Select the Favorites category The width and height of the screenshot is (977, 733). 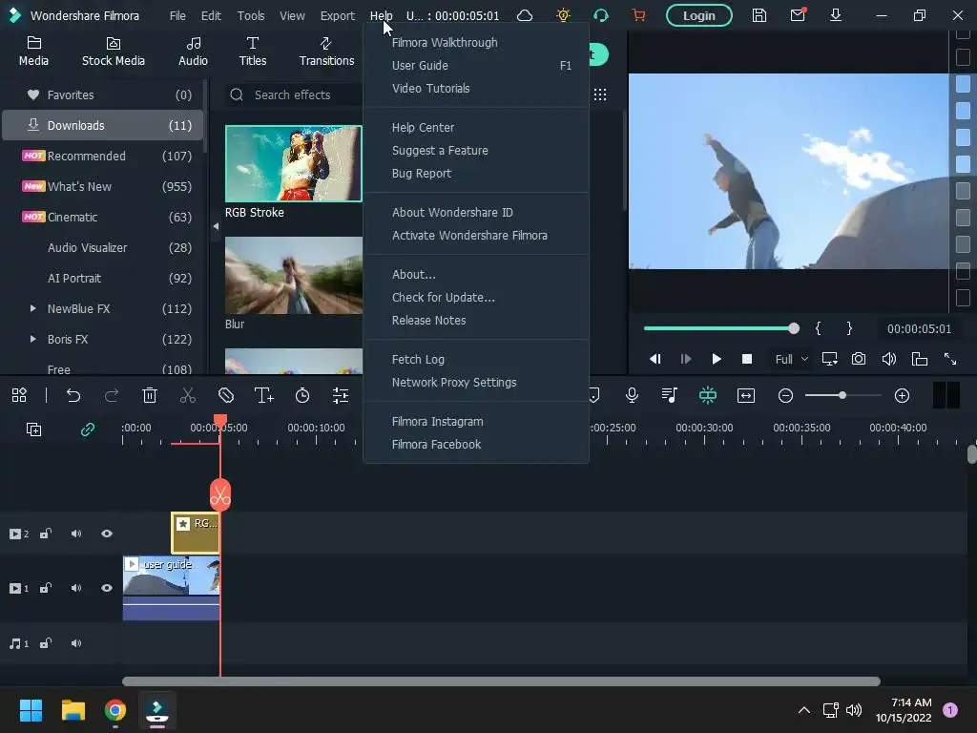tap(103, 94)
